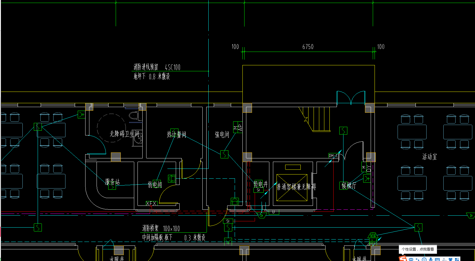Toggle Chinese/English mode with 中 button
This screenshot has width=475, height=261.
click(411, 259)
